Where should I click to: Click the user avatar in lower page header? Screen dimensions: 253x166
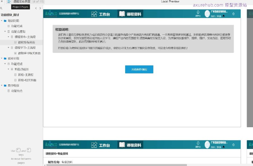click(207, 145)
